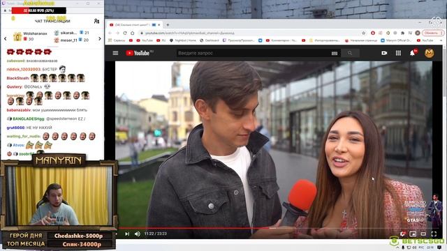Show more bookmarks overflow chevron
The width and height of the screenshot is (447, 251).
441,40
